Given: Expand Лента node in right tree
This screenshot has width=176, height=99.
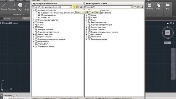Looking at the screenshot, I should coord(86,15).
